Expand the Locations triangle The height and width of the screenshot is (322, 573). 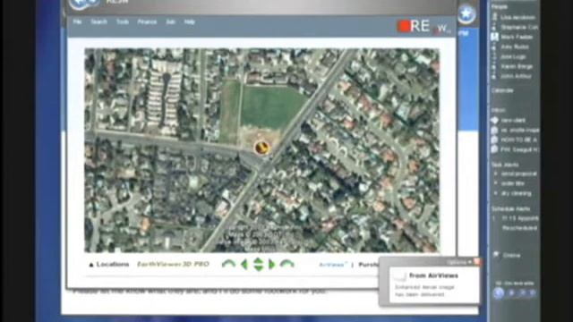click(91, 265)
